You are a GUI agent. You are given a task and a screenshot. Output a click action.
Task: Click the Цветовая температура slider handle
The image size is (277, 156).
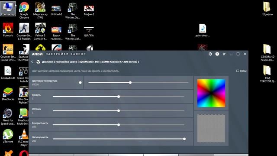pos(130,83)
